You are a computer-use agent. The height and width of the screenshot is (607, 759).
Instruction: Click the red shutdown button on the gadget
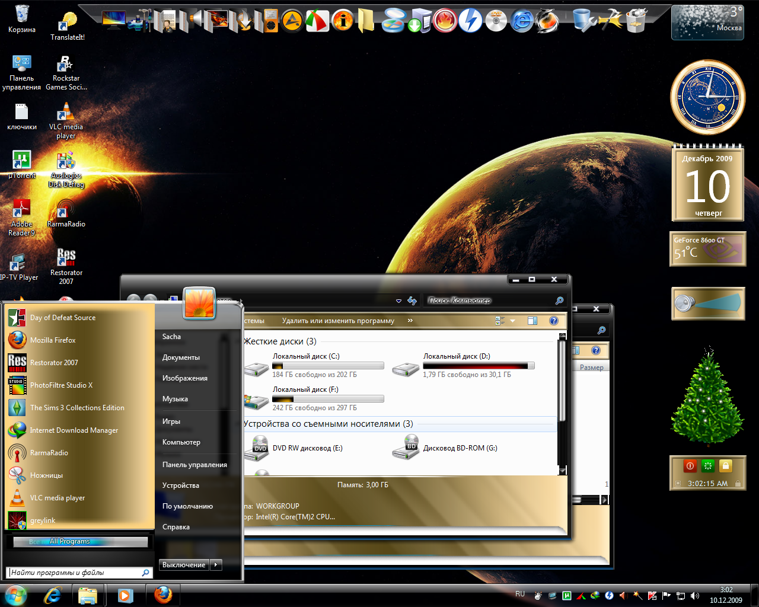tap(690, 466)
